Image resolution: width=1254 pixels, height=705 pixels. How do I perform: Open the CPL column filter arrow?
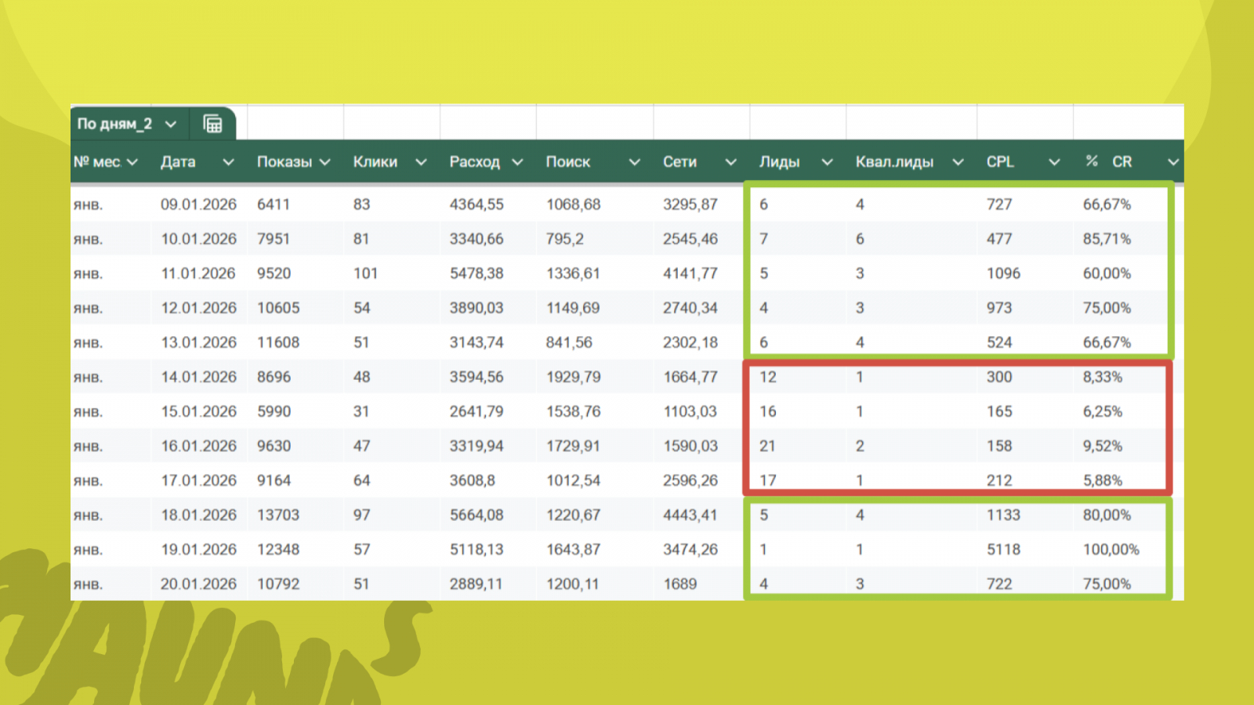(1054, 162)
